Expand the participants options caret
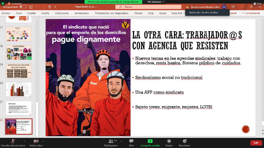 (x=121, y=141)
